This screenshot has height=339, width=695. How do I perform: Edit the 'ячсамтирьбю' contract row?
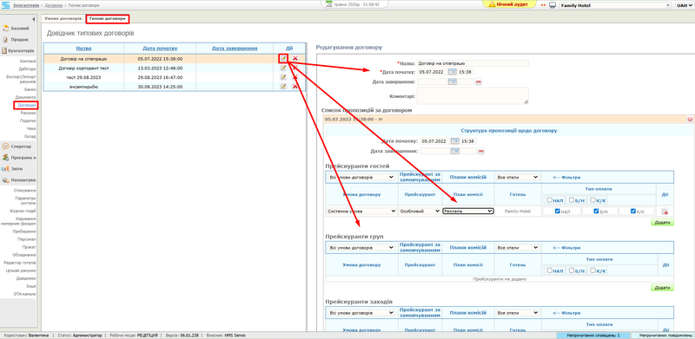tap(283, 87)
